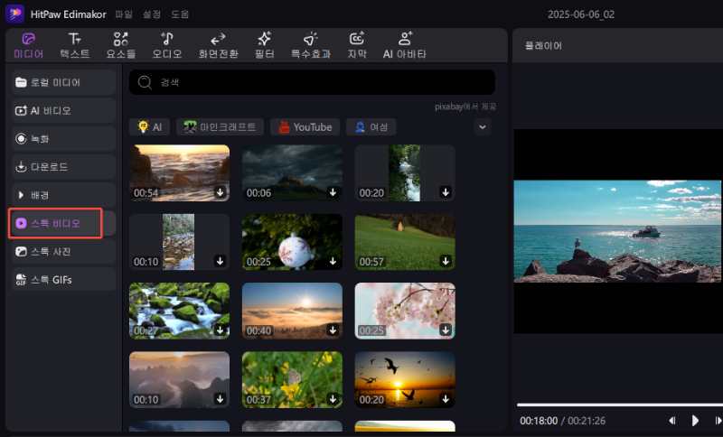Switch to 화면전환 (Transitions) panel
723x437 pixels.
[218, 45]
